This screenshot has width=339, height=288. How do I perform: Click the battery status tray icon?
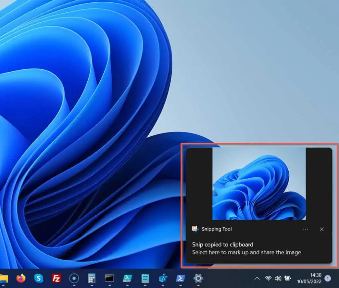tap(288, 278)
